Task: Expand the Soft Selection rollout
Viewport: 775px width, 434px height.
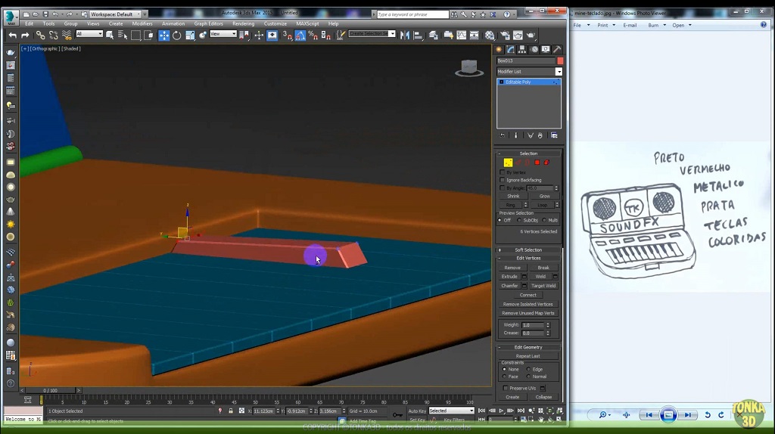Action: click(528, 250)
